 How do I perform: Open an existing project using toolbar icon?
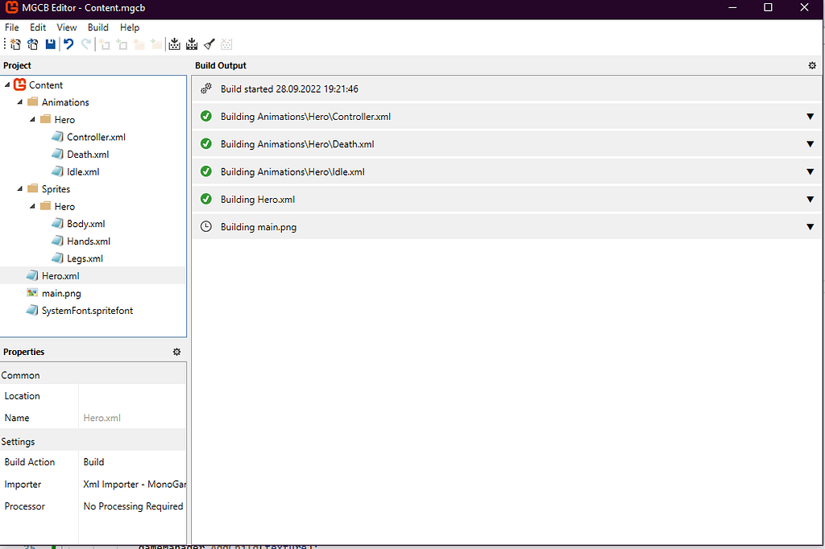pos(32,44)
